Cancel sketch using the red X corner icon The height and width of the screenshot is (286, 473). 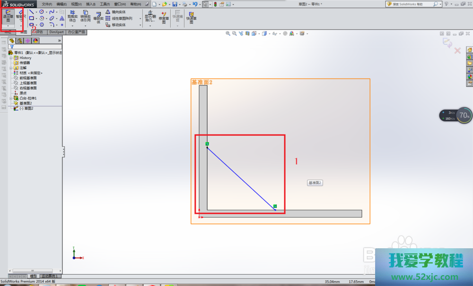coord(457,50)
